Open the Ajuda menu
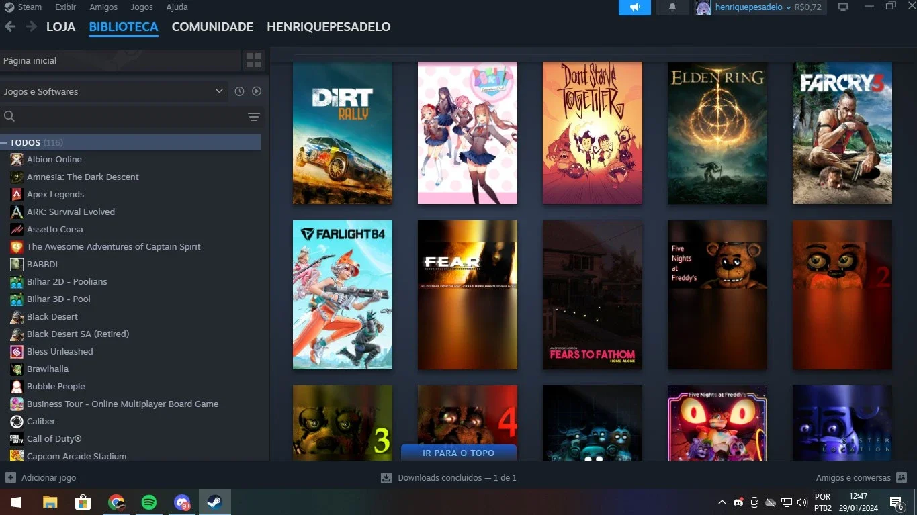917x515 pixels. coord(177,7)
